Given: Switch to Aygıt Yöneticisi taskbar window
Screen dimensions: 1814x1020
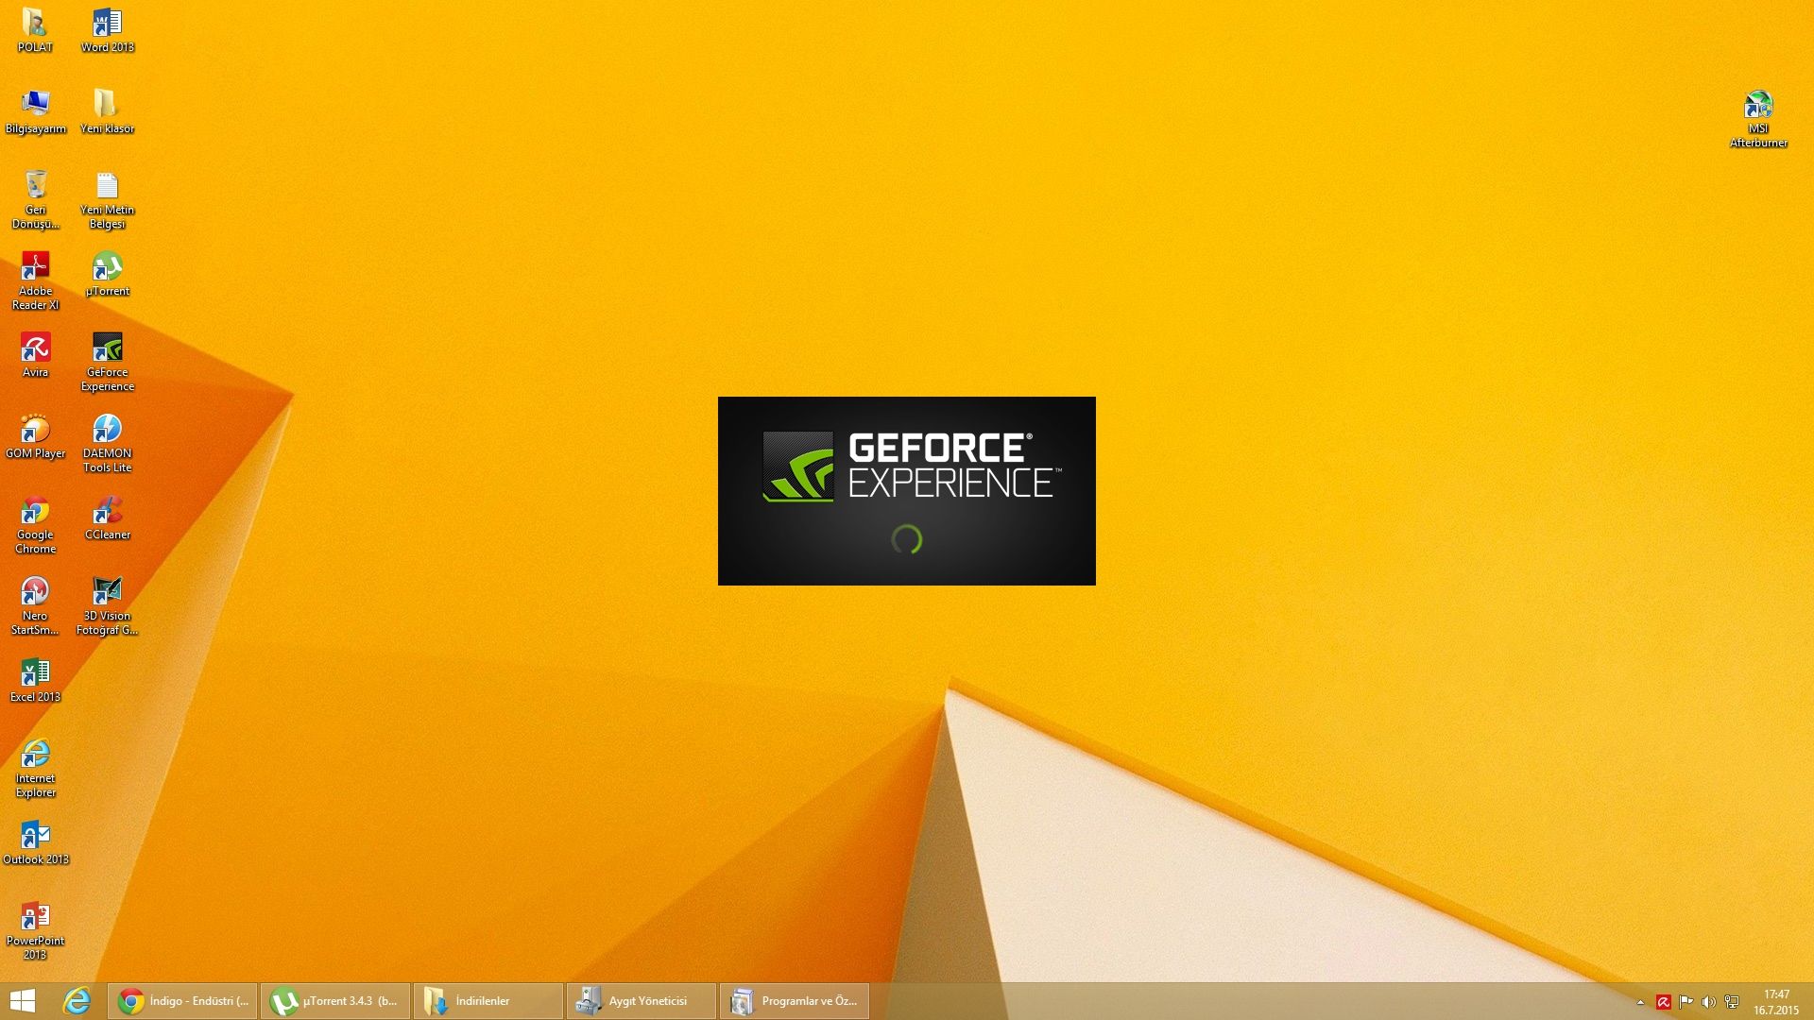Looking at the screenshot, I should pos(641,1001).
